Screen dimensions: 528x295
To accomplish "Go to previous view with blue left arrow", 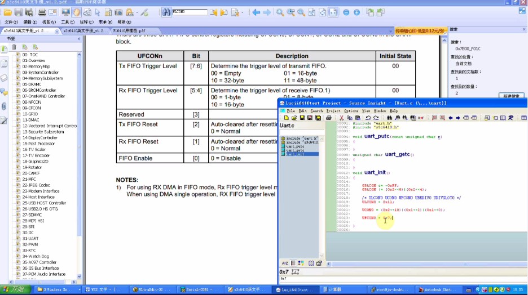I will point(256,12).
